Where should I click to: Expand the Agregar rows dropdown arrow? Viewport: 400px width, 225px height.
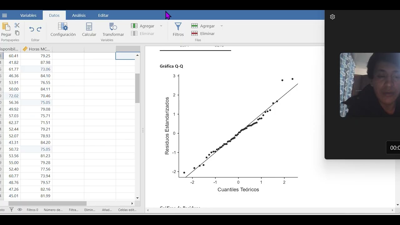pos(222,26)
